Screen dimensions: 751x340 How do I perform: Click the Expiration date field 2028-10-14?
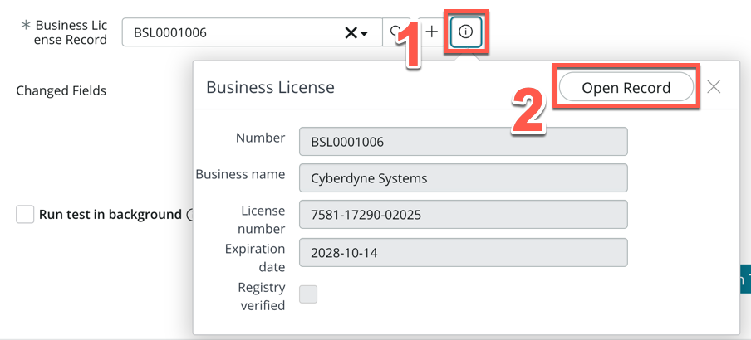click(x=463, y=252)
